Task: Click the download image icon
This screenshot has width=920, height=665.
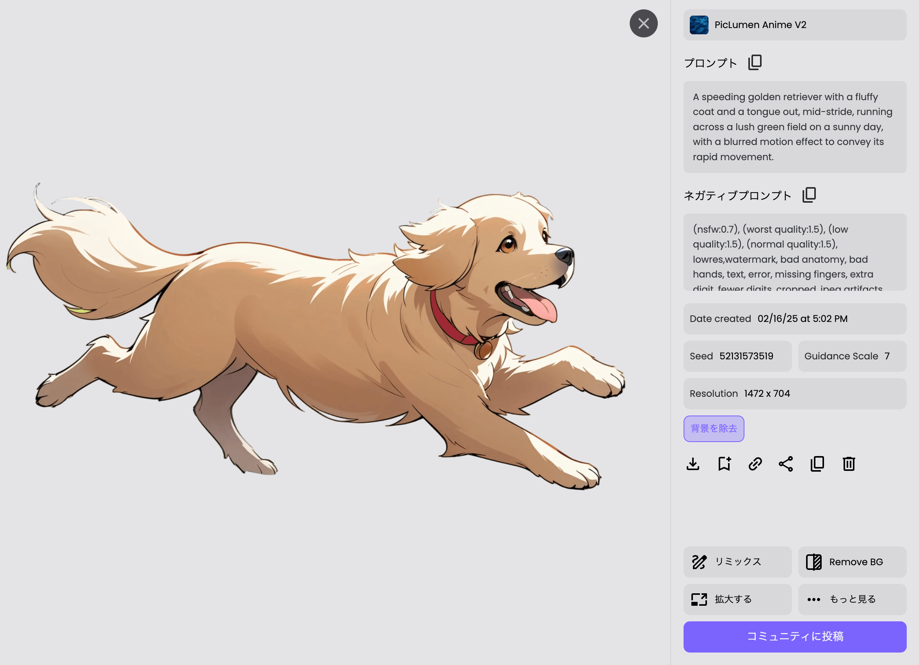Action: [693, 463]
